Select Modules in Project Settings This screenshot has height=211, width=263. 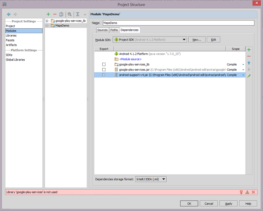(x=24, y=31)
